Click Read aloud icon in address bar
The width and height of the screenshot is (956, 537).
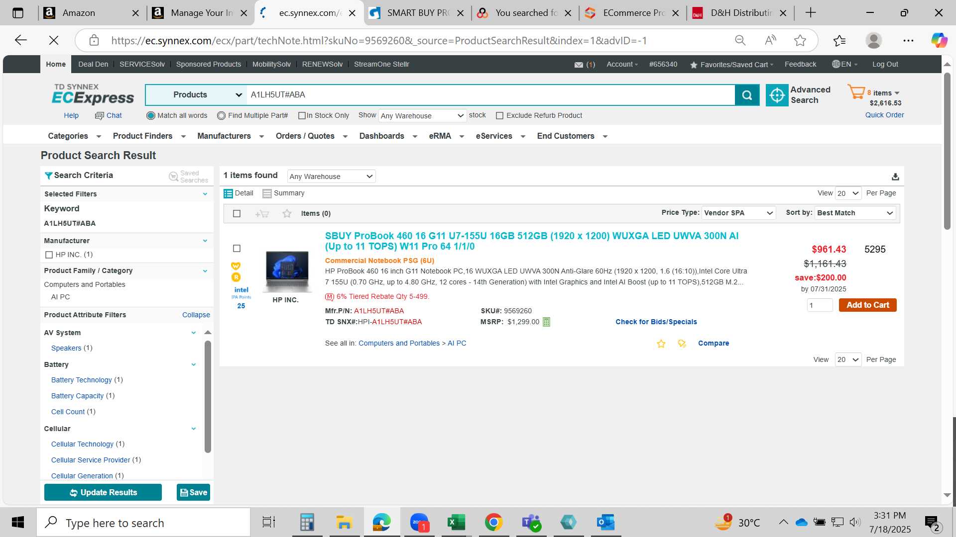point(770,40)
